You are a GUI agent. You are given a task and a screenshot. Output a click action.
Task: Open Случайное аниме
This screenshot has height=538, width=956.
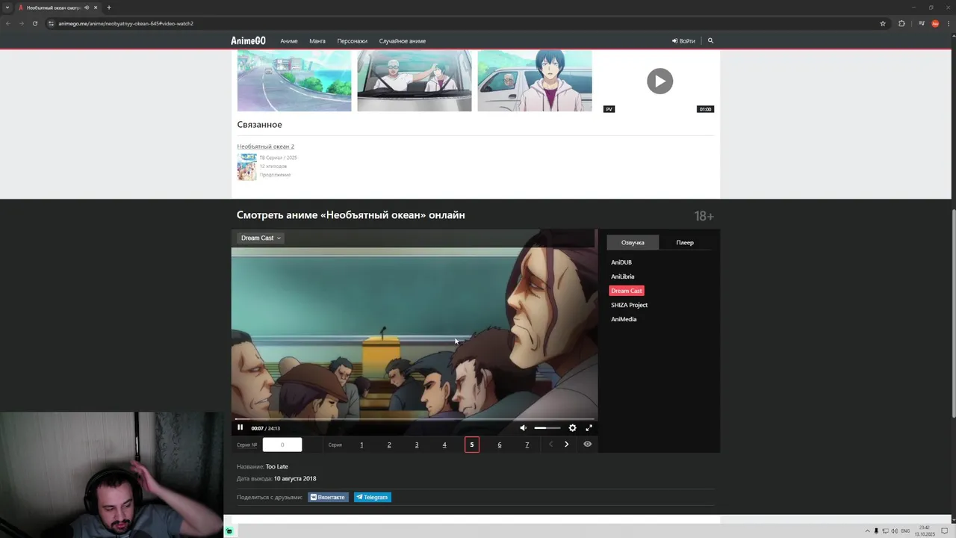[x=403, y=41]
